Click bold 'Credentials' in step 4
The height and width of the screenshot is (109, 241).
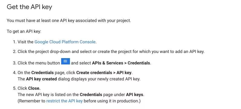click(42, 73)
